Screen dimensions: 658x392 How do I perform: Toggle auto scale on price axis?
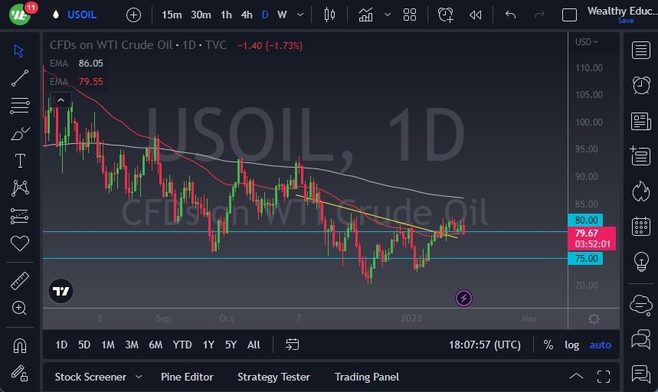pos(600,345)
